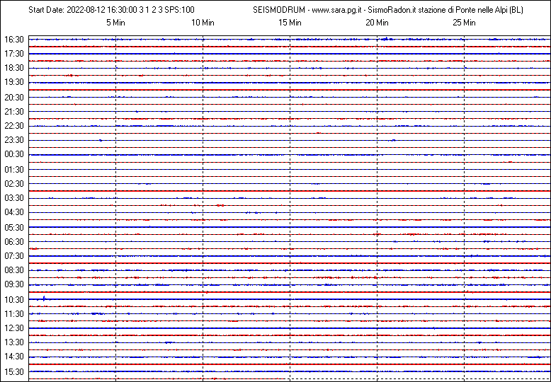Click the 02:30 time label
The height and width of the screenshot is (382, 551).
point(14,184)
